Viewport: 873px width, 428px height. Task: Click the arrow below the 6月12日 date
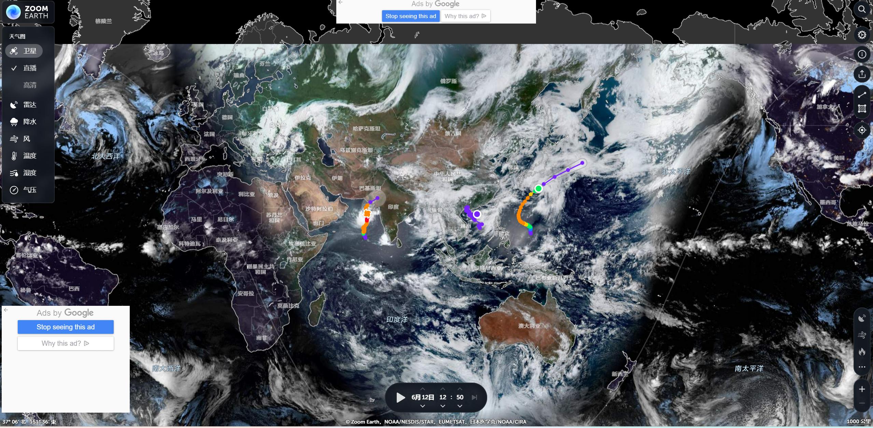click(x=423, y=406)
